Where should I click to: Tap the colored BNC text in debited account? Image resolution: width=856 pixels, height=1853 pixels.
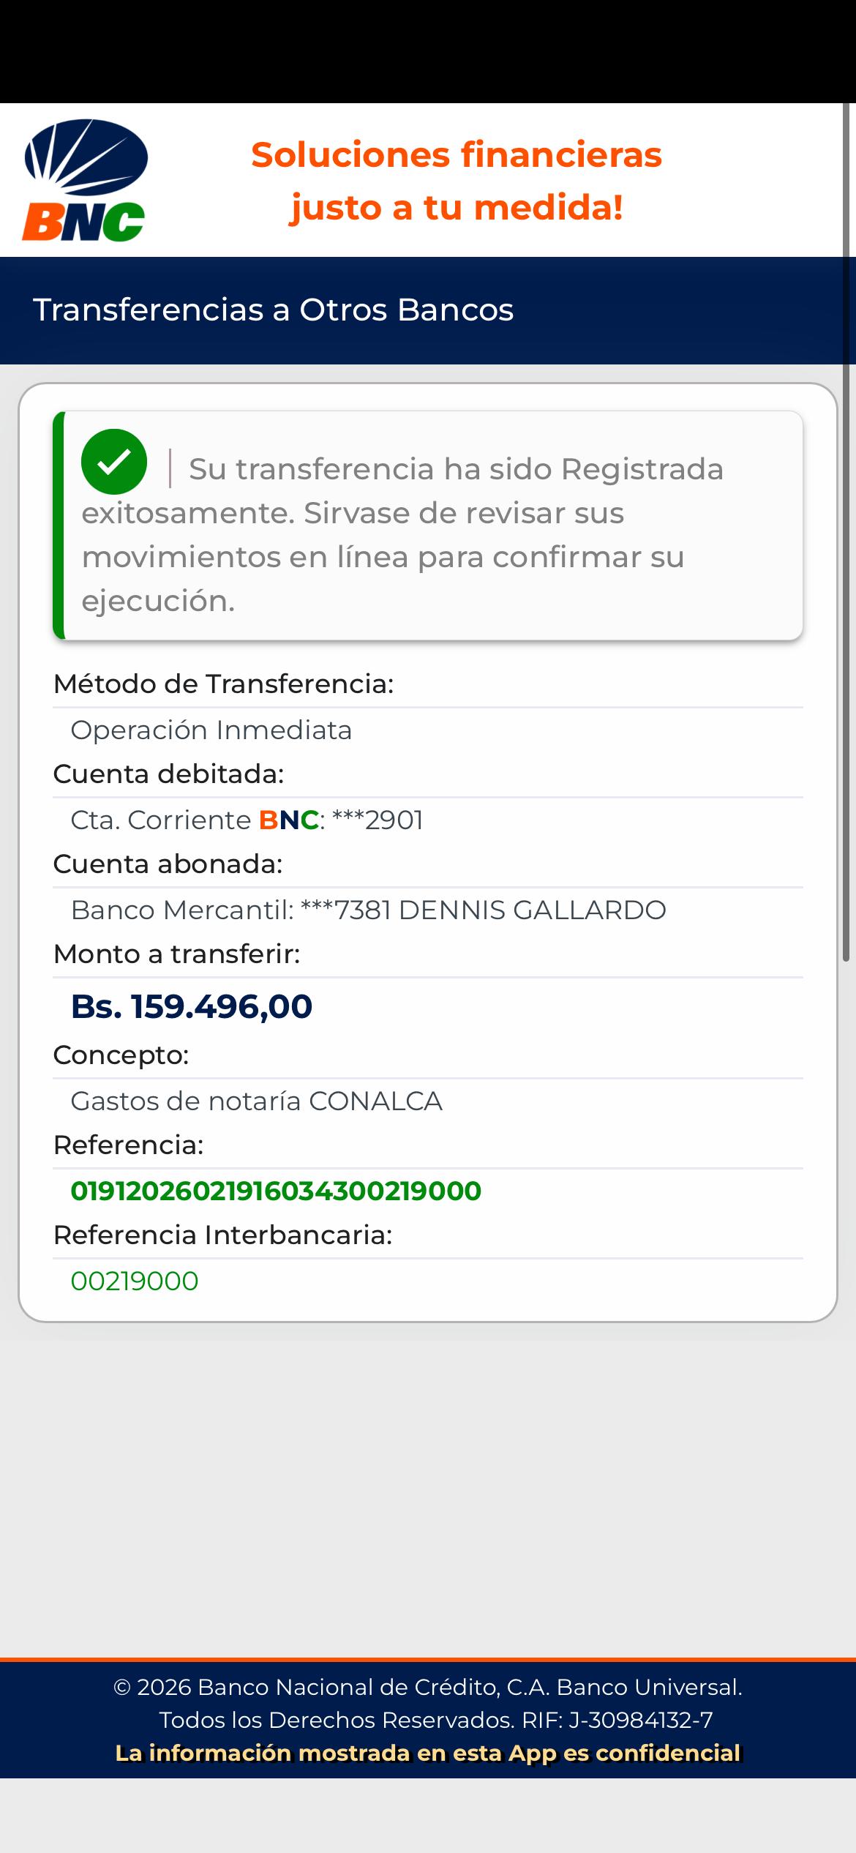[288, 820]
